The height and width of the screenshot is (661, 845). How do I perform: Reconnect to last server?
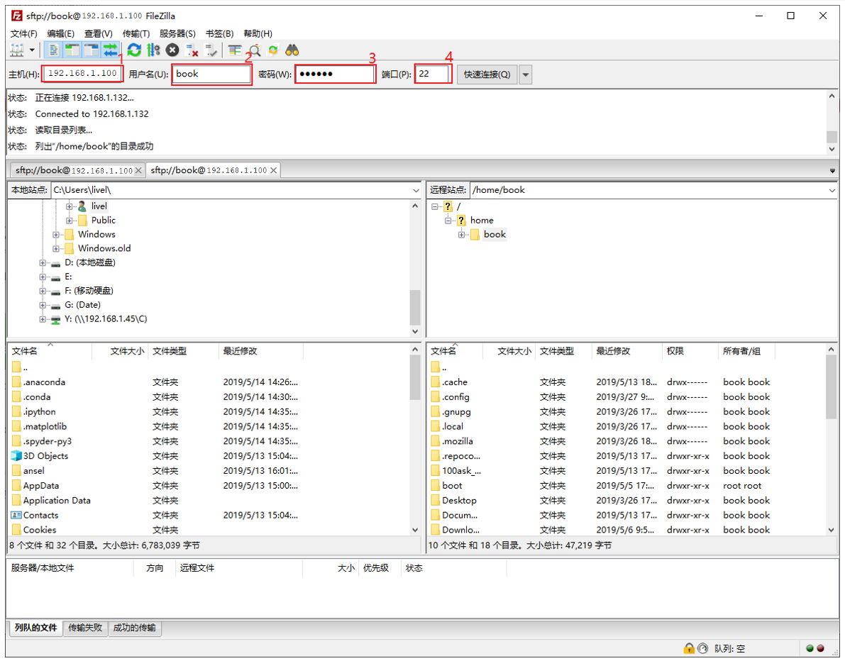point(211,50)
